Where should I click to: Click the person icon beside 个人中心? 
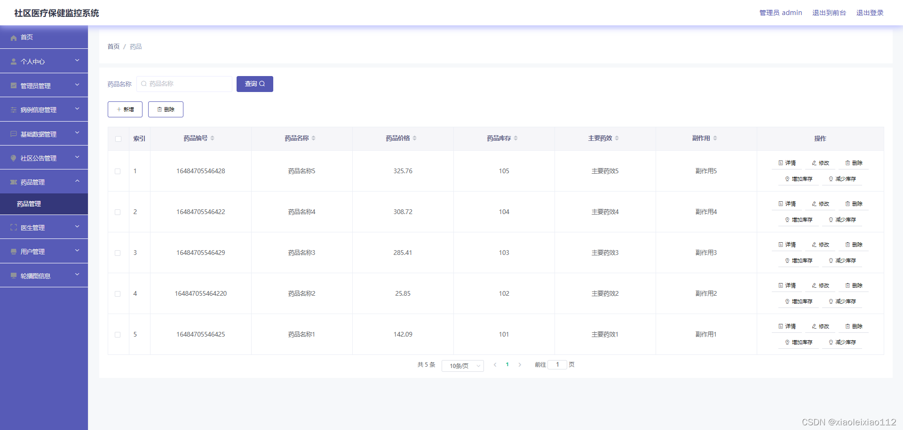[x=14, y=61]
